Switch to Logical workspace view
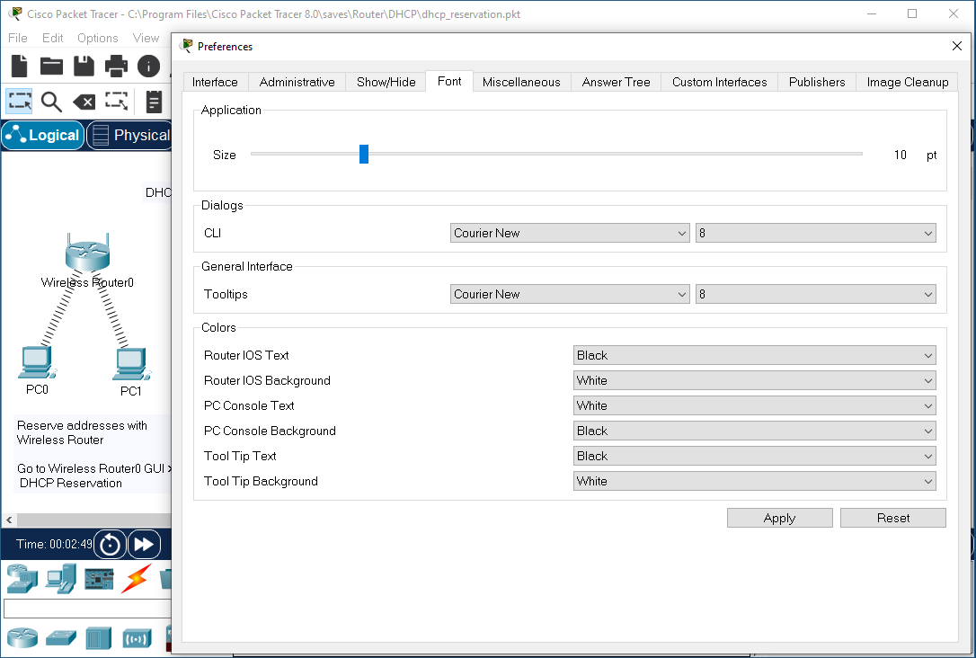The height and width of the screenshot is (658, 976). (43, 135)
